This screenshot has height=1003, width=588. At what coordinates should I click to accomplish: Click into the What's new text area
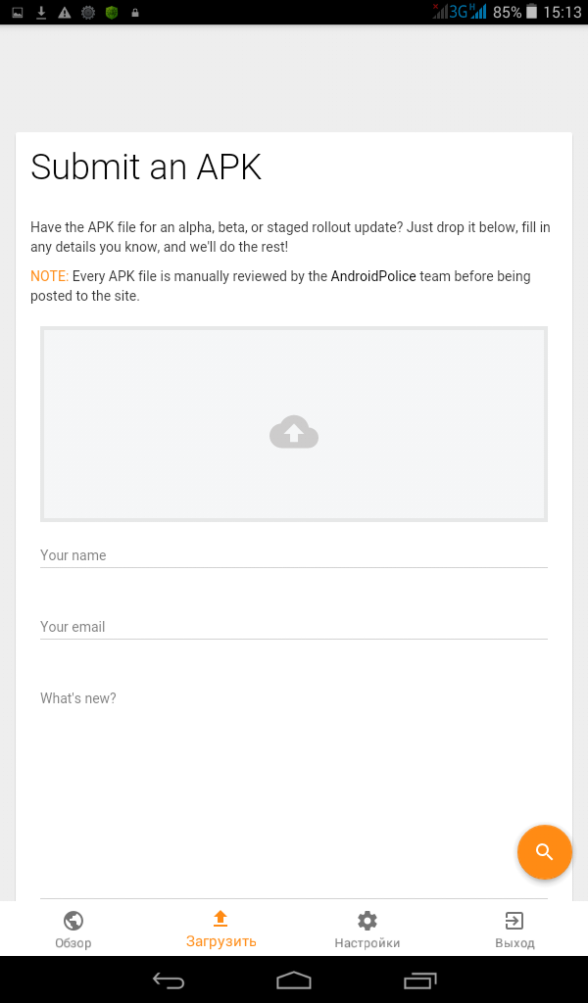[294, 791]
